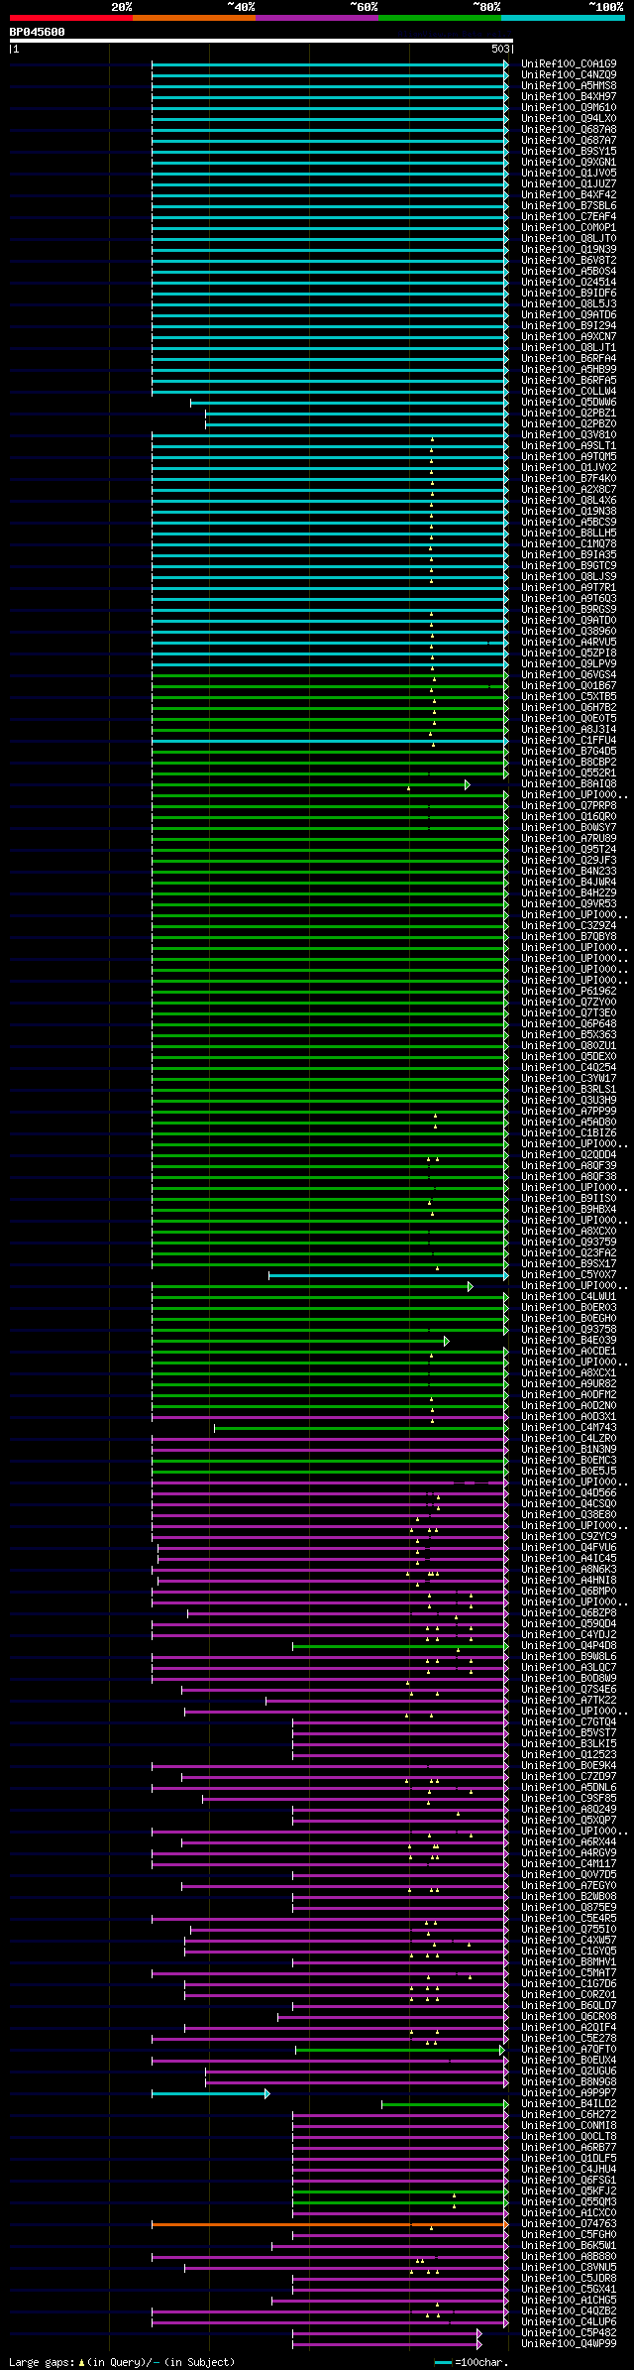Select subject label UniRef100_C3Z9Z4

(x=569, y=925)
